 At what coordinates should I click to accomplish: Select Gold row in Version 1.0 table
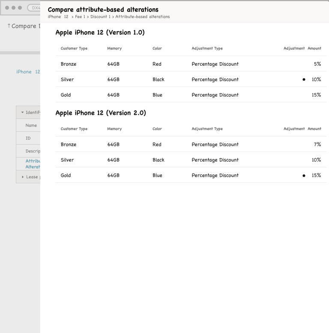coord(191,95)
